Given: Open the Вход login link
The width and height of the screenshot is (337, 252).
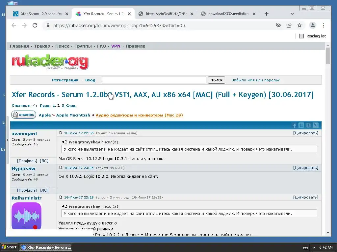Looking at the screenshot, I should coord(90,80).
